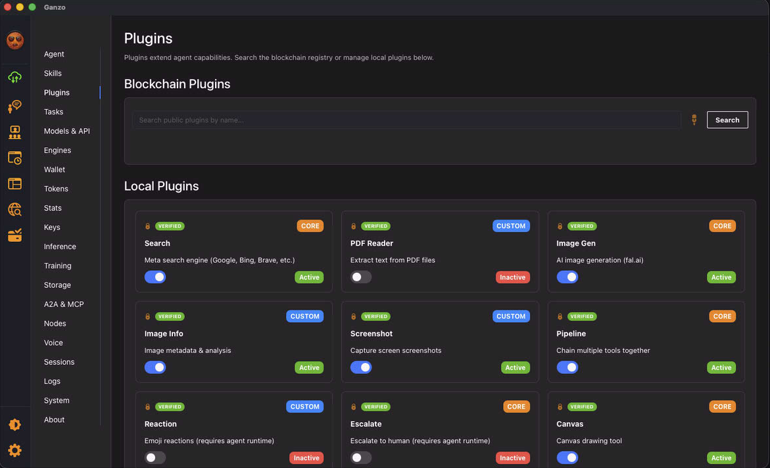The image size is (770, 468).
Task: Click the lock icon on Image Gen card
Action: [560, 226]
